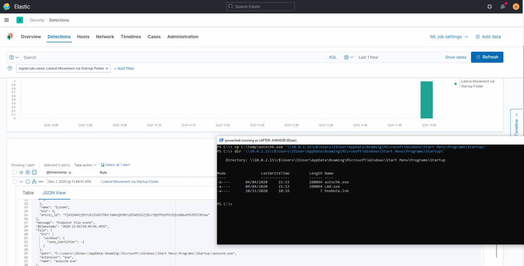Open more actions ellipsis on alert row
The width and height of the screenshot is (524, 266).
click(41, 182)
